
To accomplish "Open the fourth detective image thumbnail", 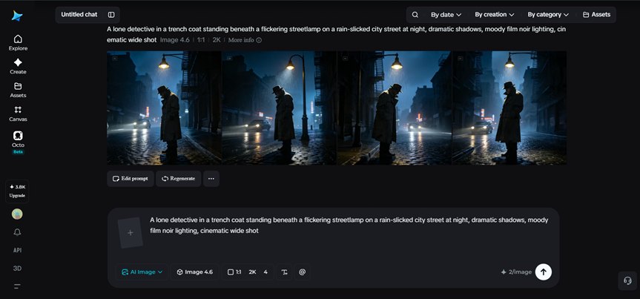I will coord(509,108).
